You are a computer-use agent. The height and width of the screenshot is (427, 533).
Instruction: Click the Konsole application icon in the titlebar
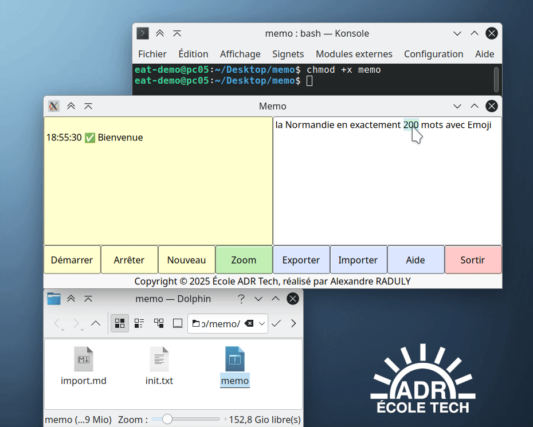(x=142, y=33)
